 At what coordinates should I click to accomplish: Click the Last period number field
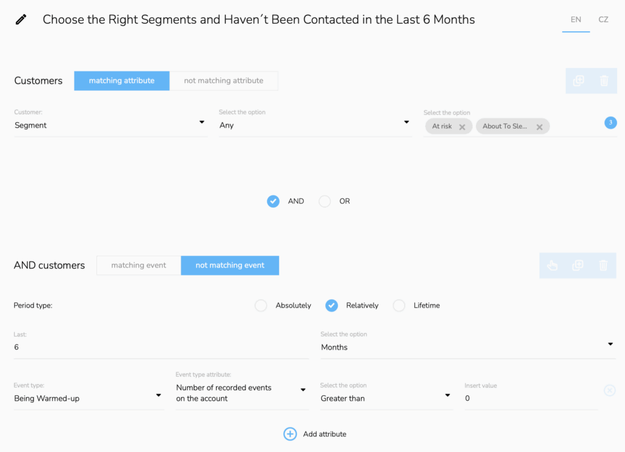coord(161,347)
